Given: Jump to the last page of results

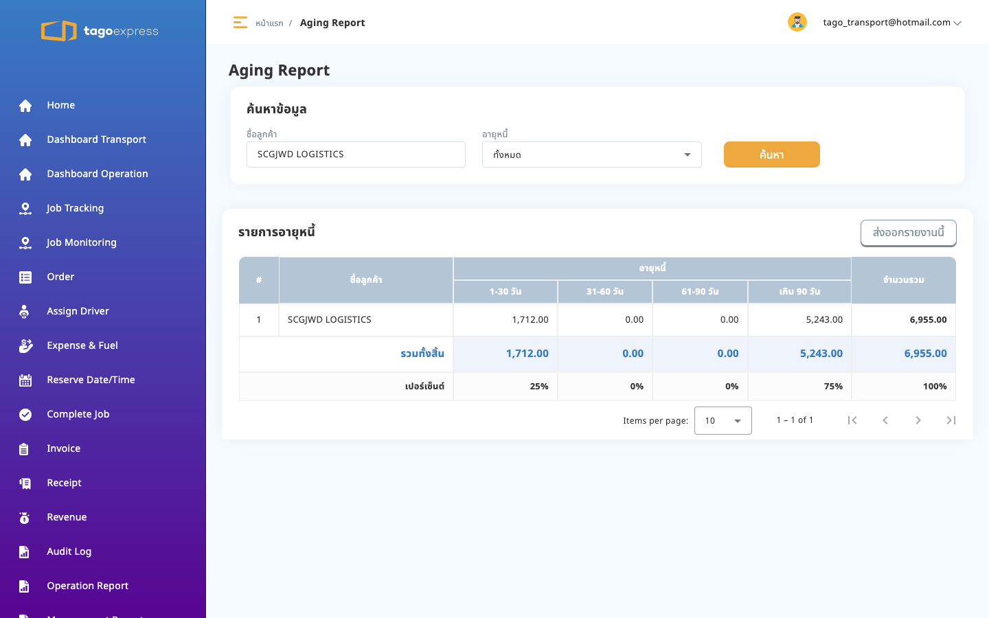Looking at the screenshot, I should click(951, 420).
